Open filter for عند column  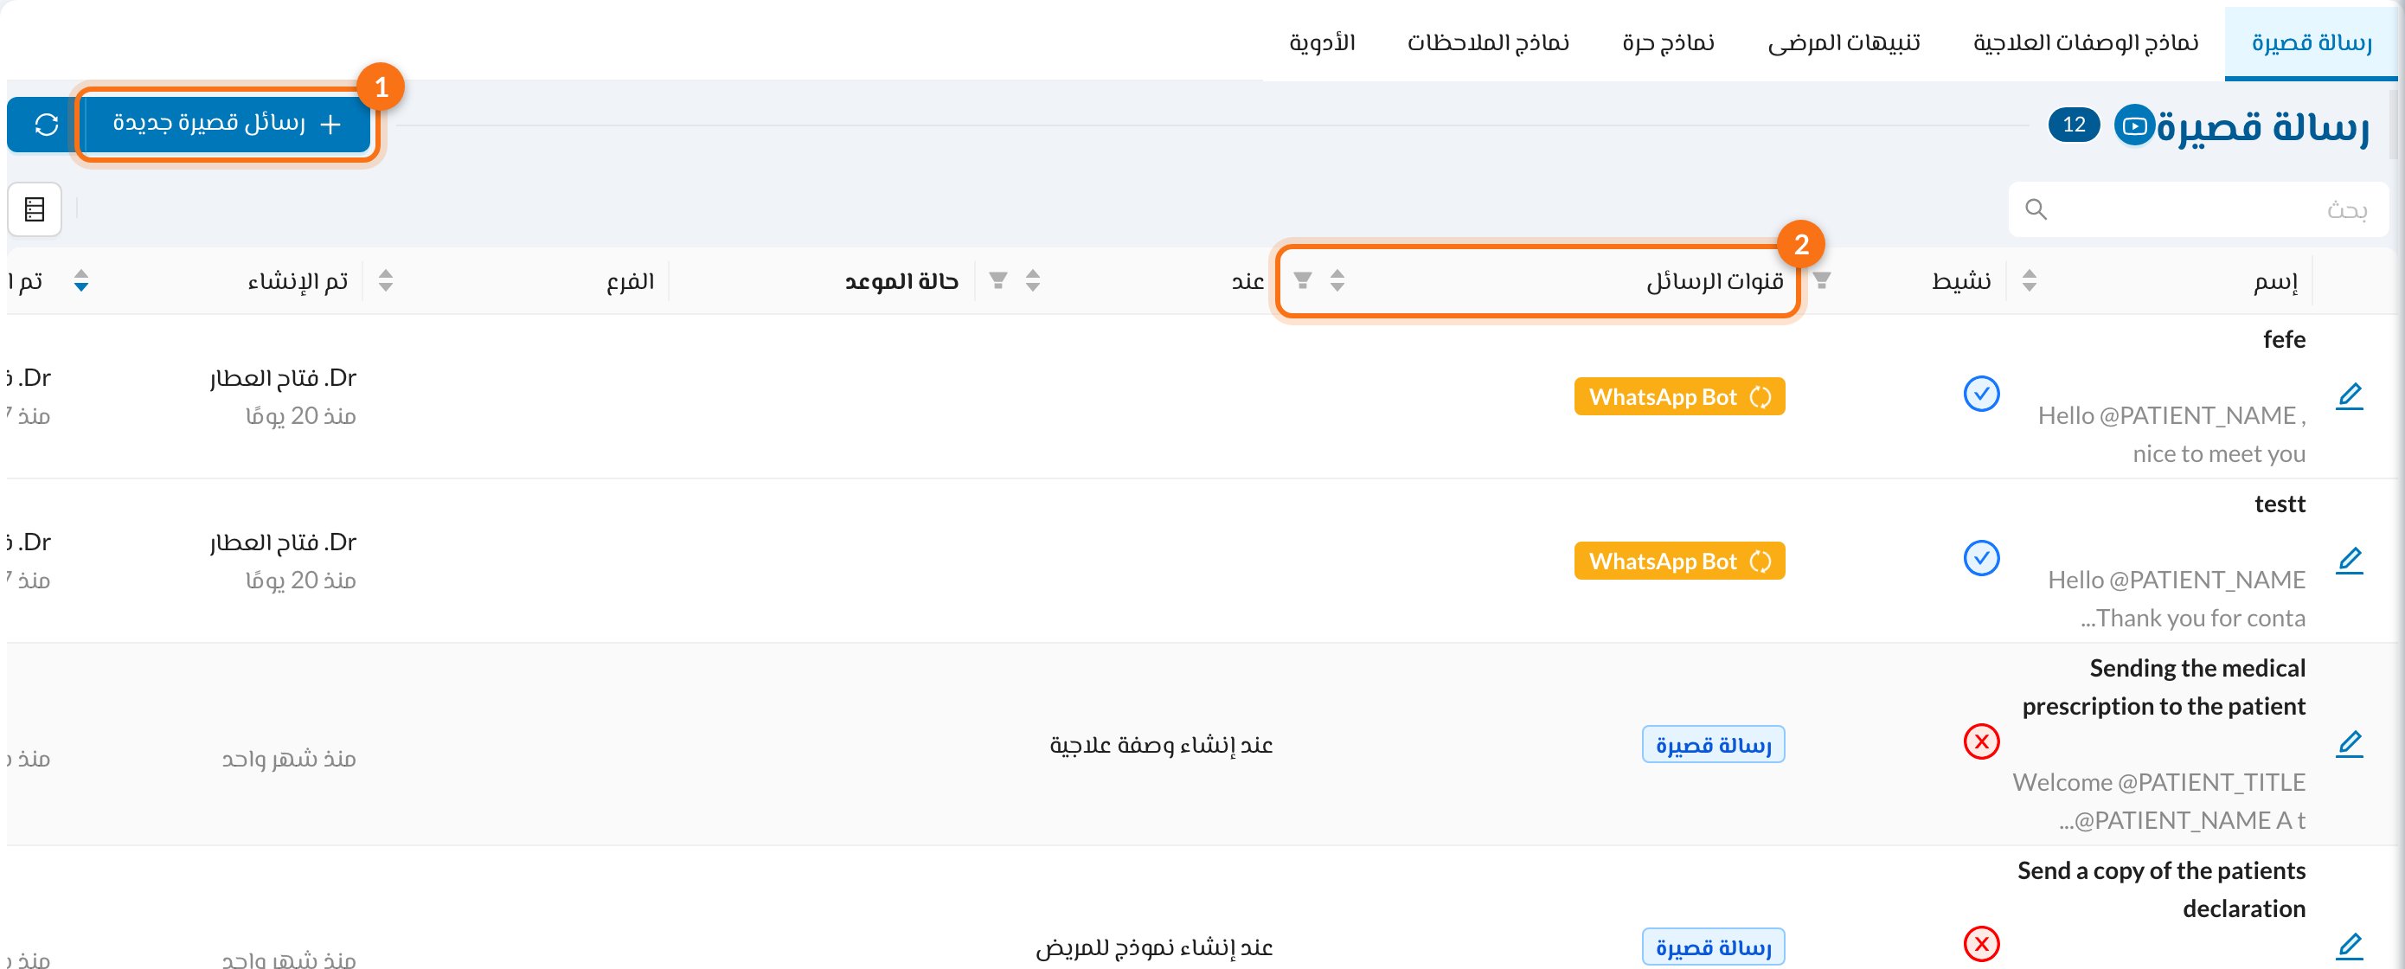(998, 280)
